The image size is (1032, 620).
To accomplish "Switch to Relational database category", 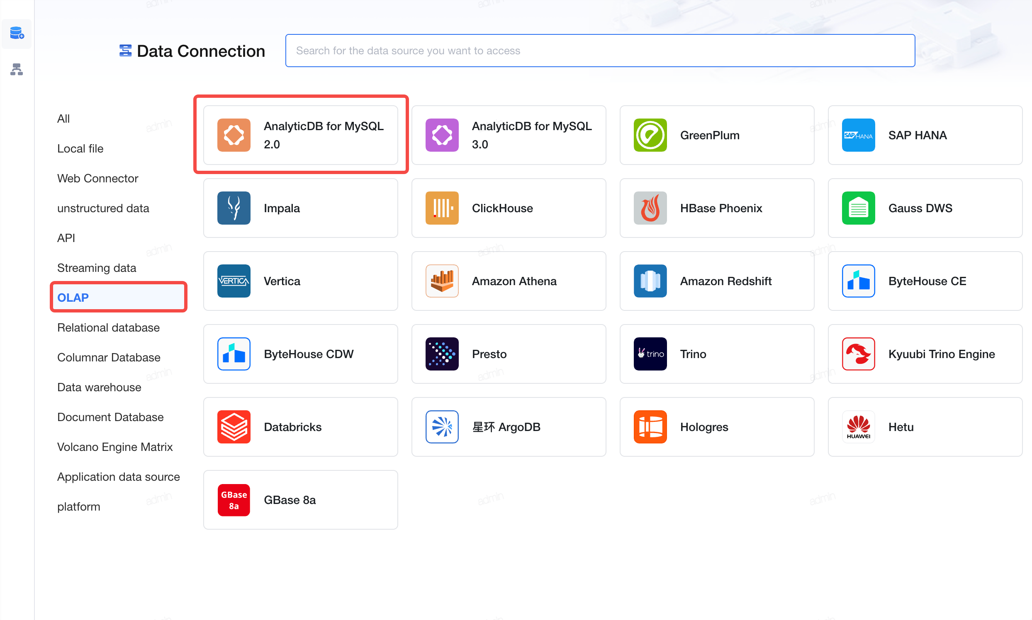I will click(x=108, y=327).
